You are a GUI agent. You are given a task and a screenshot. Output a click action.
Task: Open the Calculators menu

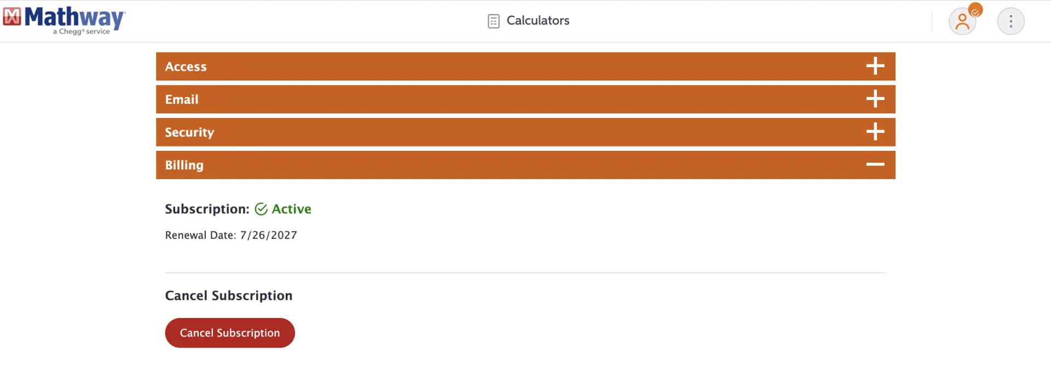point(528,21)
